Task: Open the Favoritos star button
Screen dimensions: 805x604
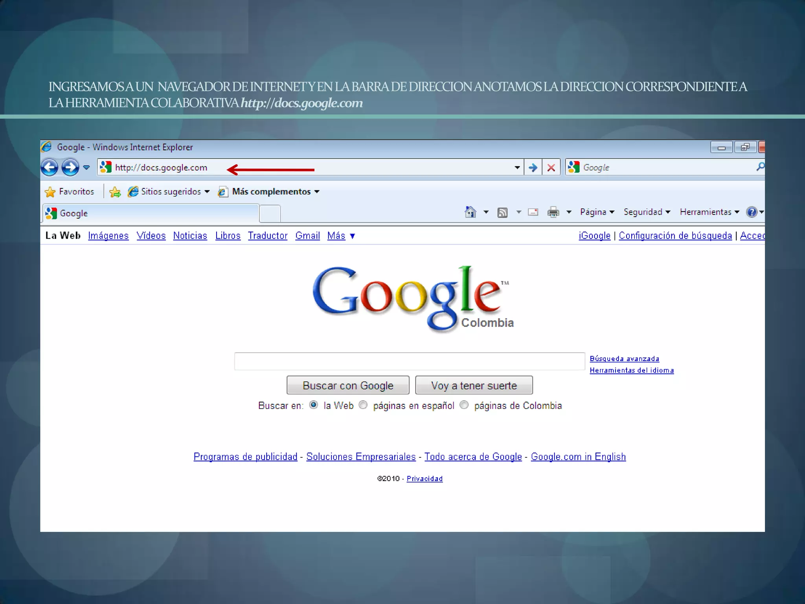Action: 70,192
